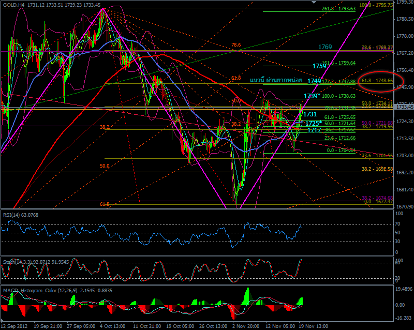Viewport: 414px width, 330px height.
Task: Select the cyan 1759 text label
Action: tap(319, 66)
